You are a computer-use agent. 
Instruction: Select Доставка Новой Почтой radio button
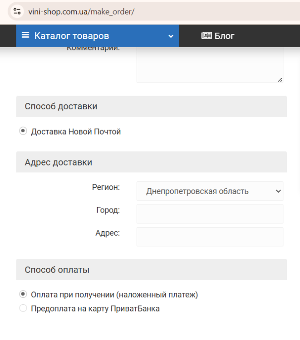click(23, 131)
